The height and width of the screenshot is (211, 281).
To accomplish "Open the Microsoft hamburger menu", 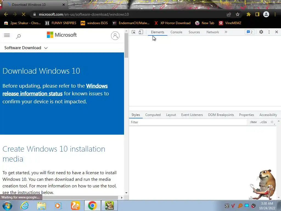I will 7,35.
